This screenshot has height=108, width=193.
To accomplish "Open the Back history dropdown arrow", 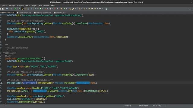I will tap(97, 9).
